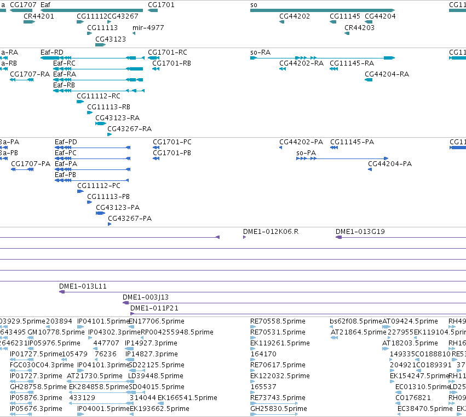Click the AT21864.5prime EST label

359,332
